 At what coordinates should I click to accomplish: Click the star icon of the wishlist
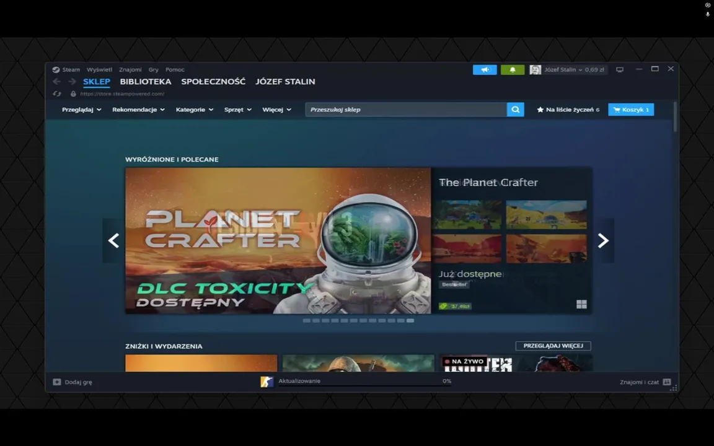pyautogui.click(x=540, y=110)
